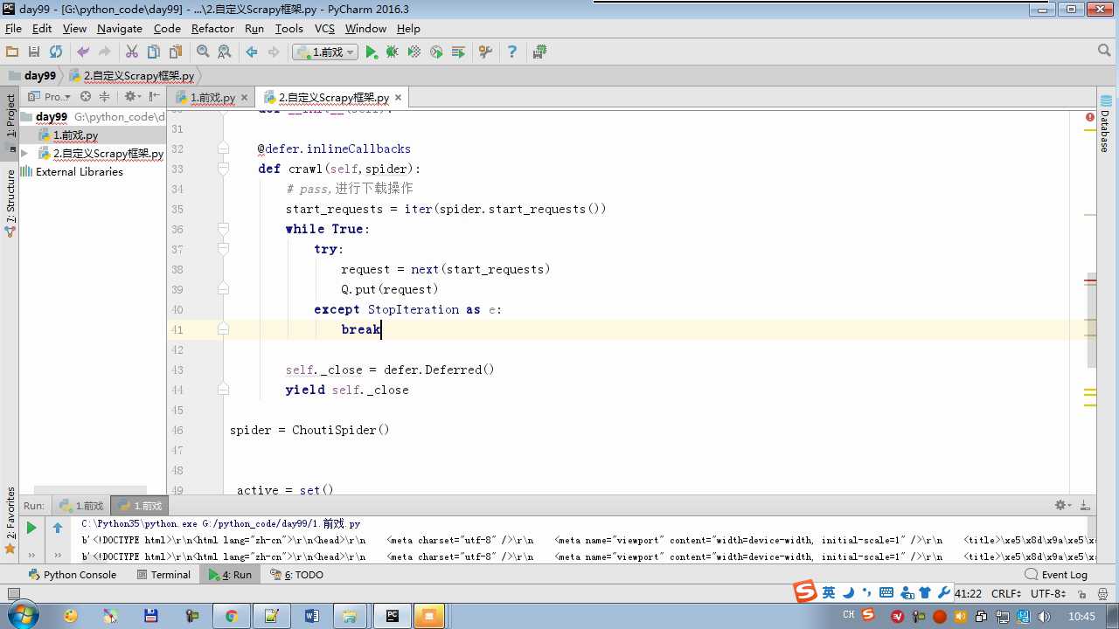Change the UTF-8 file encoding in status bar

tap(1047, 593)
